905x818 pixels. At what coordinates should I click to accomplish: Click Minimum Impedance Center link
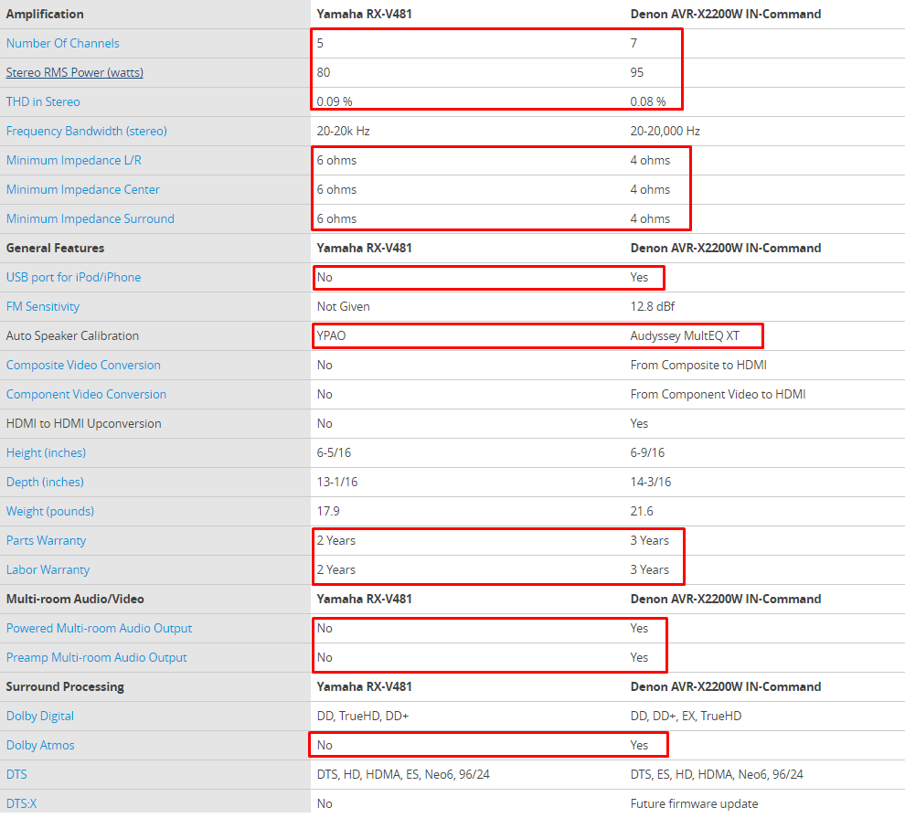[82, 190]
